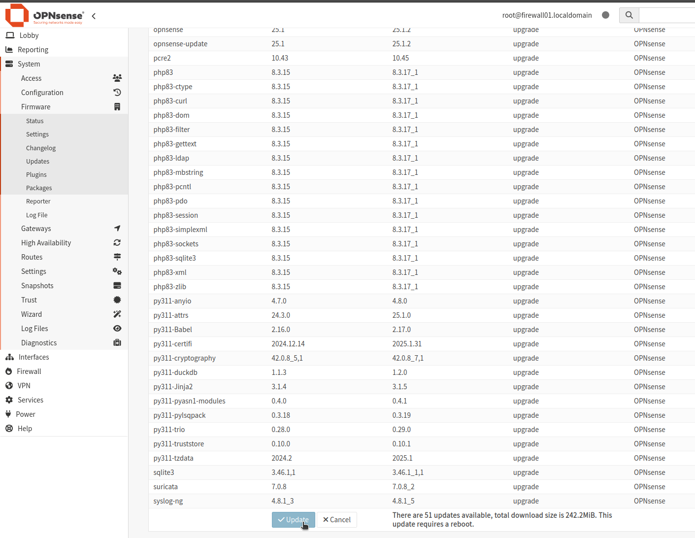Select current version 10.43 of pcre2
Image resolution: width=695 pixels, height=538 pixels.
coord(280,58)
